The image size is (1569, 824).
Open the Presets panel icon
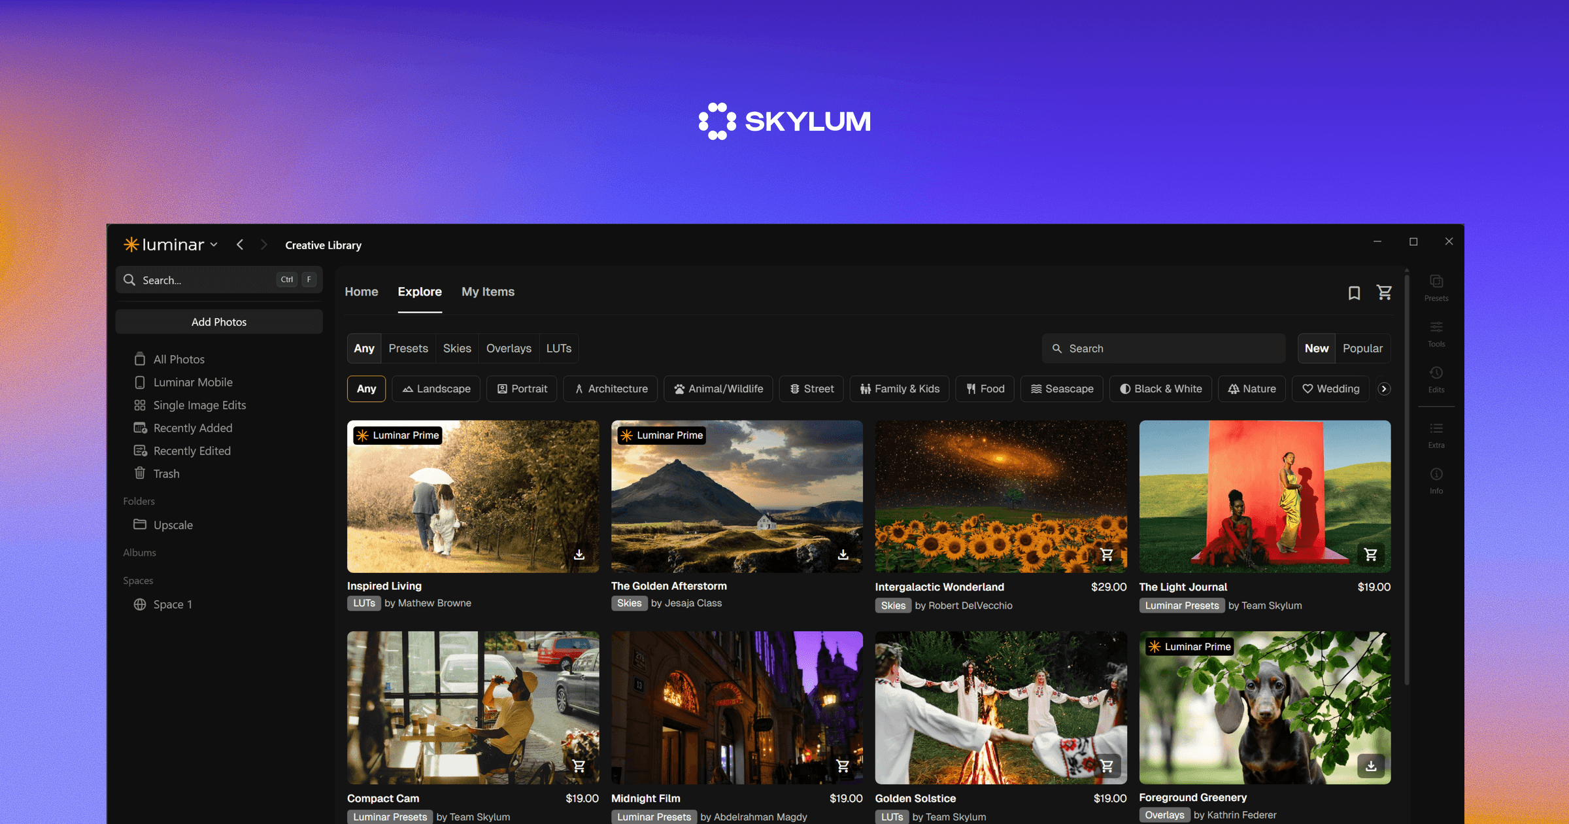(1436, 288)
